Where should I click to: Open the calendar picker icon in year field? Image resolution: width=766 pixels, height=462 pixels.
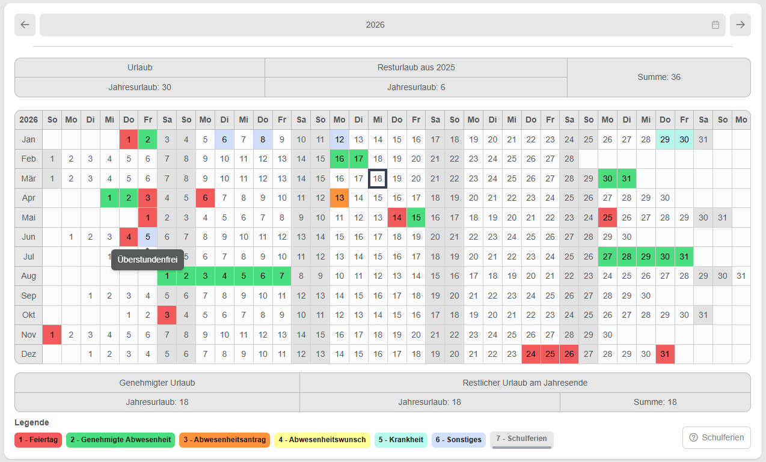coord(715,25)
